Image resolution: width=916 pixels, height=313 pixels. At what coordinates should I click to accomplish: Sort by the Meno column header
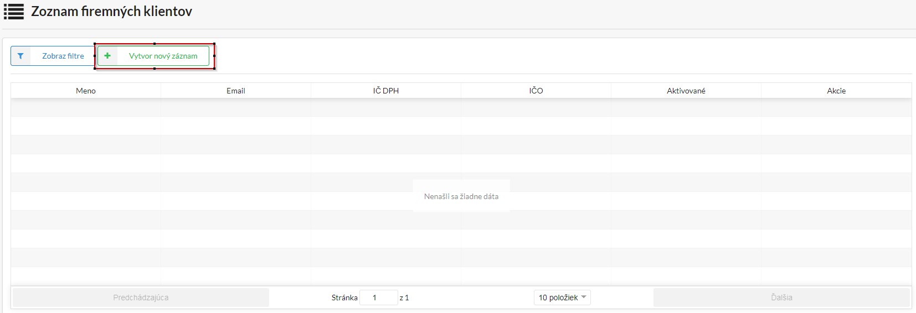(86, 91)
